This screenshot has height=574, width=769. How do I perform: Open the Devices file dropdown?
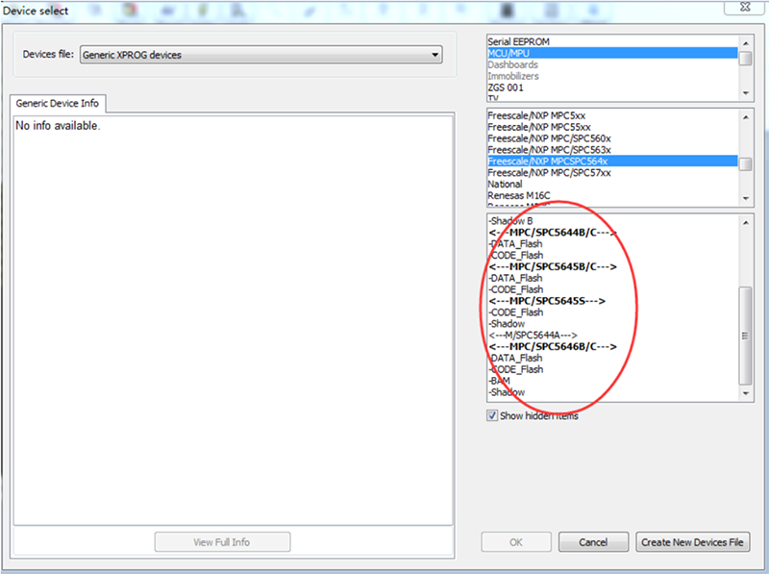click(x=260, y=55)
